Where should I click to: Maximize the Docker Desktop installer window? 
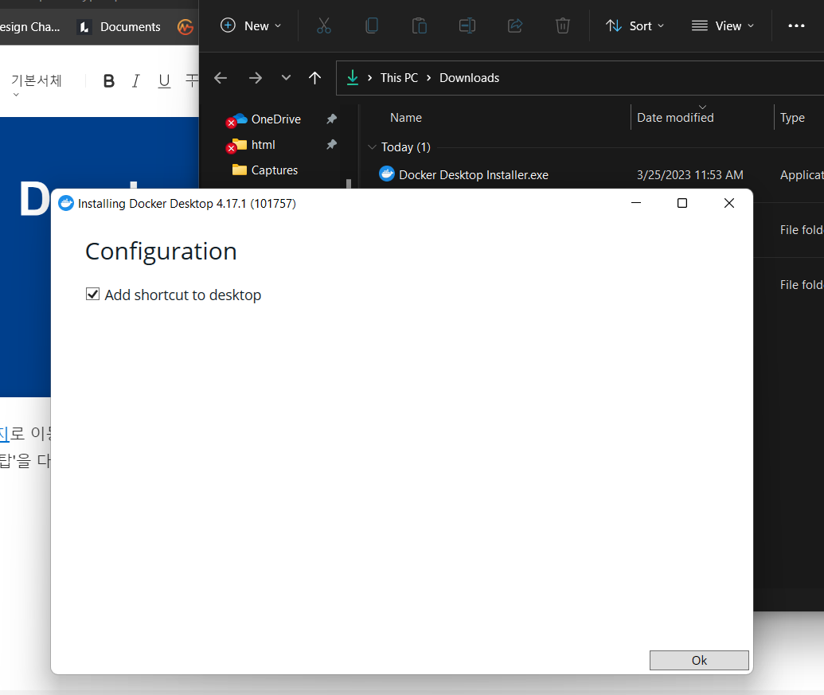pos(682,203)
